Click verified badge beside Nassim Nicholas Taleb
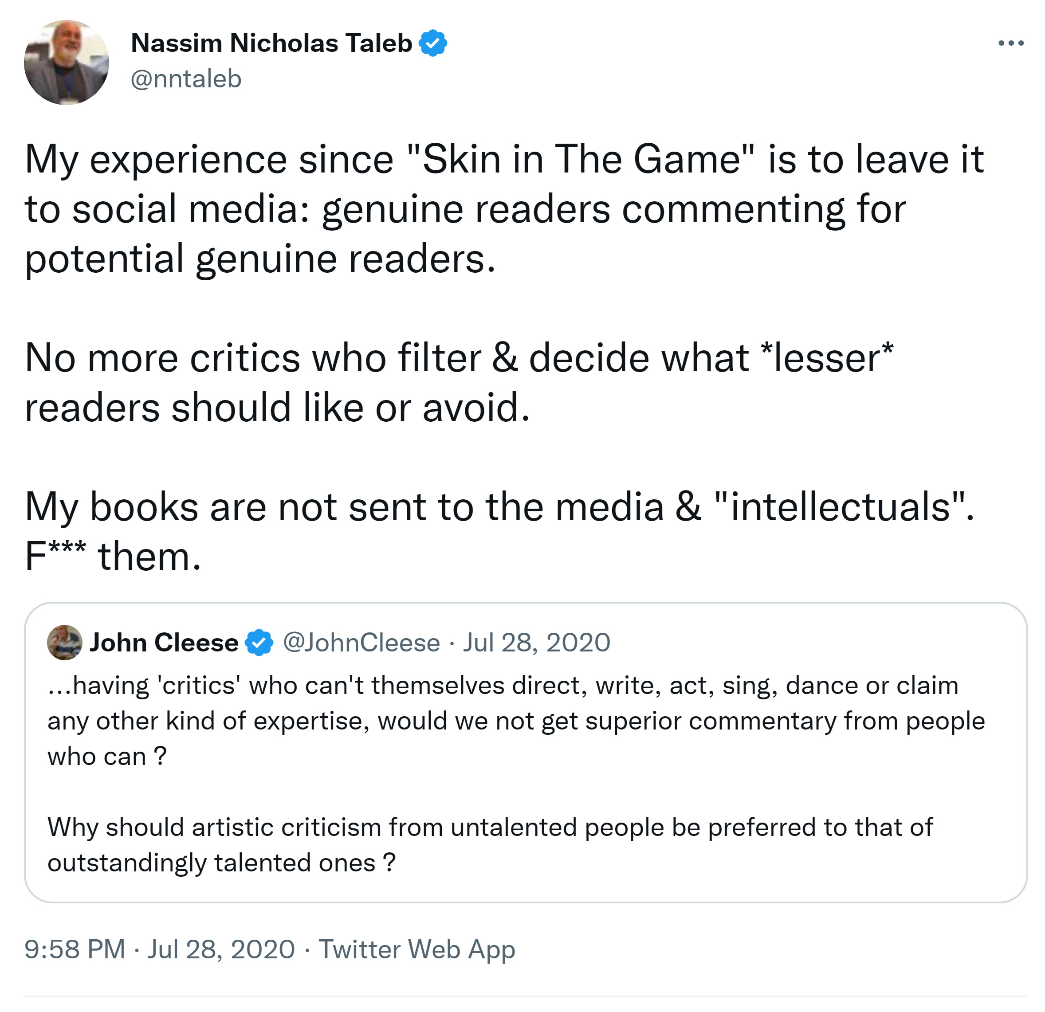The height and width of the screenshot is (1012, 1045). 433,43
